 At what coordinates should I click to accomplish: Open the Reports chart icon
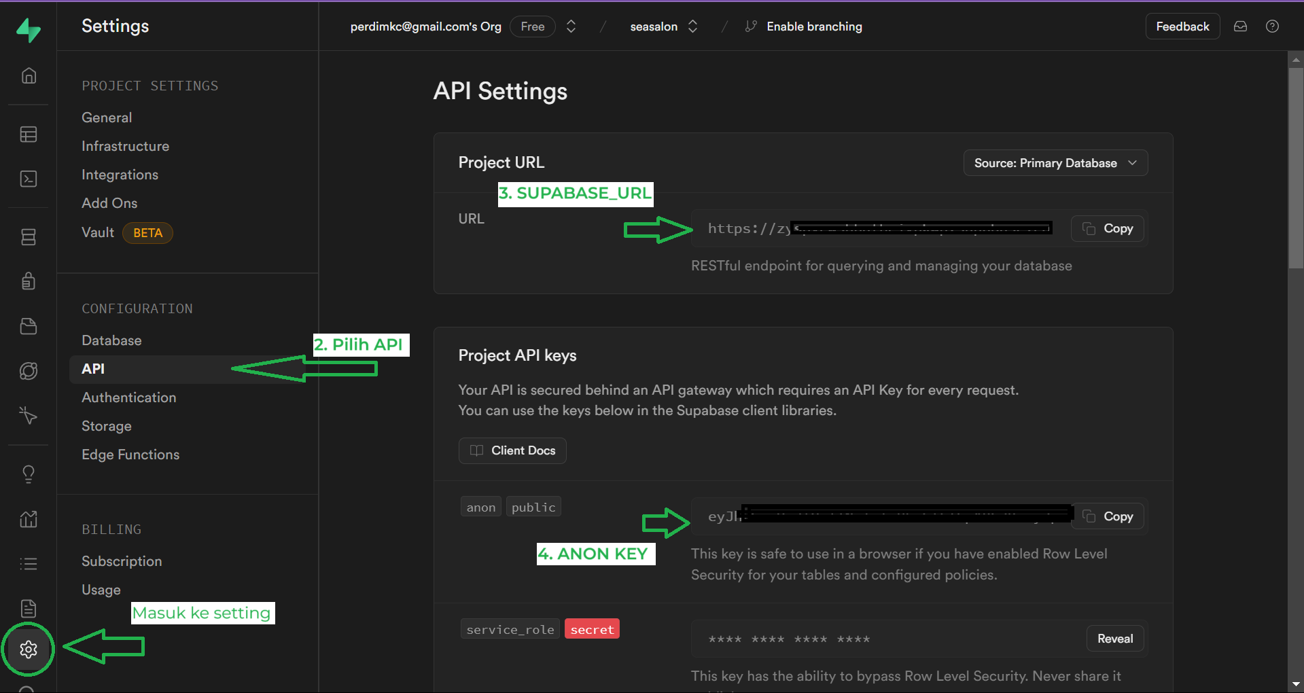click(29, 519)
